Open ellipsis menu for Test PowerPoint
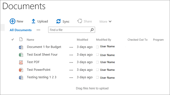Image resolution: width=170 pixels, height=95 pixels. (71, 70)
